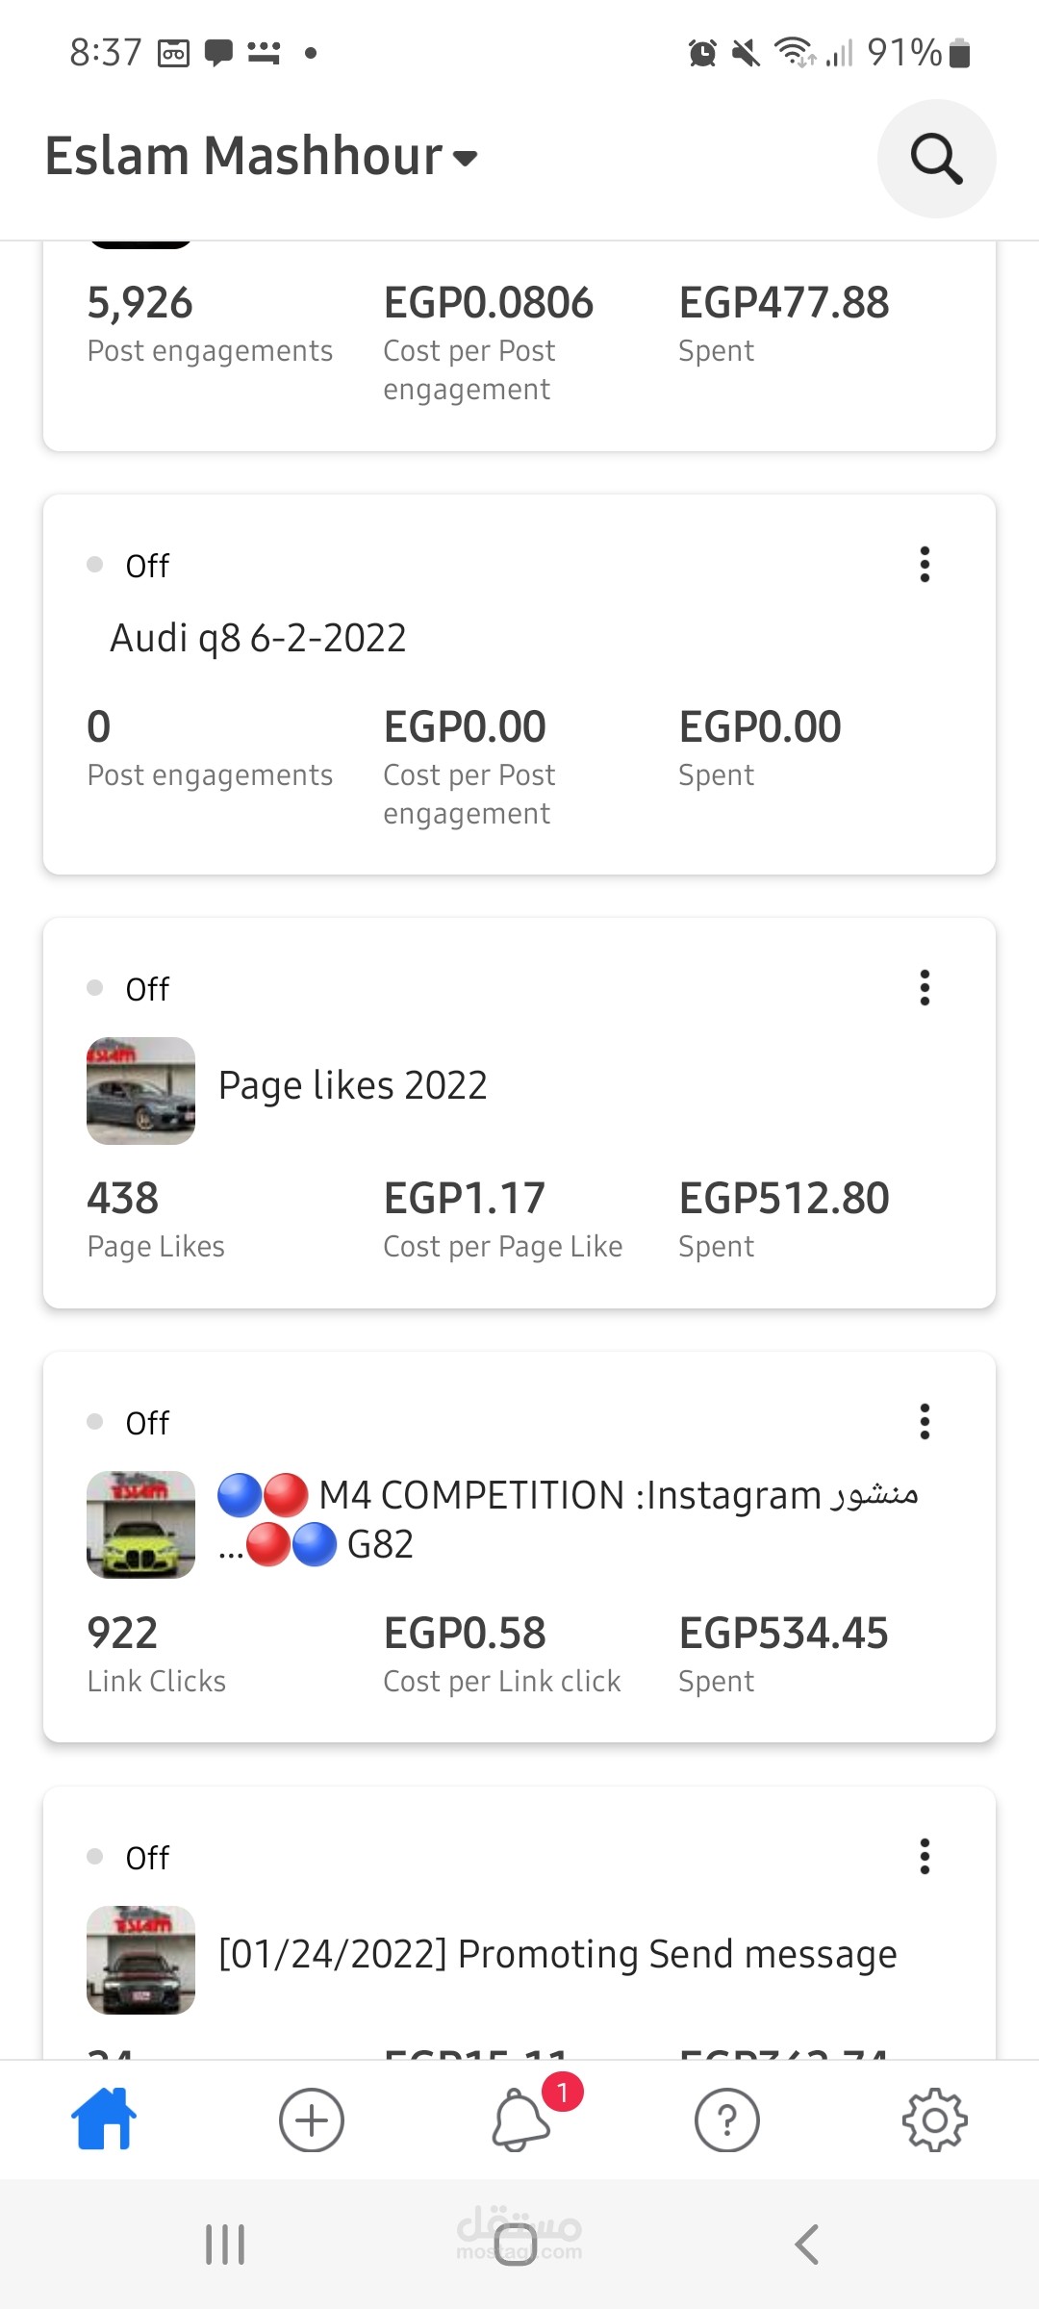Tap the create ad plus icon

pos(311,2119)
